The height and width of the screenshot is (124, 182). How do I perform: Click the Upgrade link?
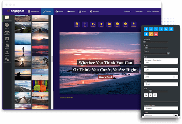point(138,11)
